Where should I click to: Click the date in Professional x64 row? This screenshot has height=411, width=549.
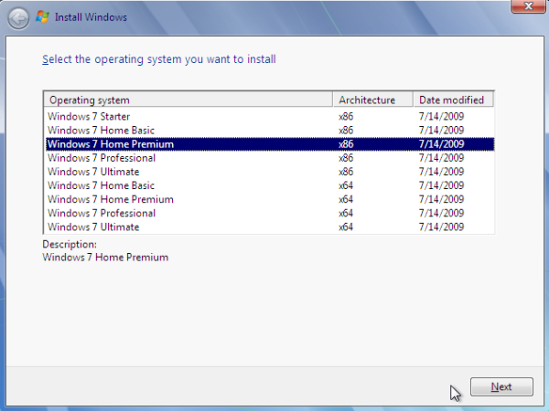441,213
